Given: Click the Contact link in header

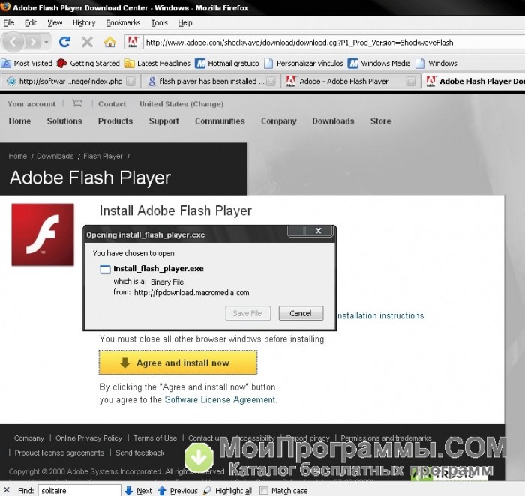Looking at the screenshot, I should point(112,104).
